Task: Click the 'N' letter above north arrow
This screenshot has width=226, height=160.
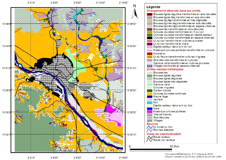Action: [x=135, y=6]
